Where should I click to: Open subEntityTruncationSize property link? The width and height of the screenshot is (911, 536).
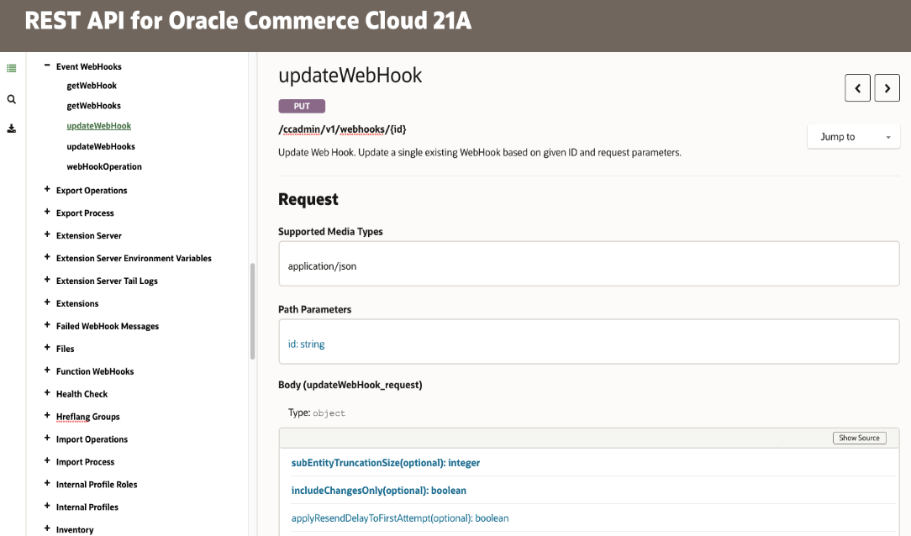[386, 462]
